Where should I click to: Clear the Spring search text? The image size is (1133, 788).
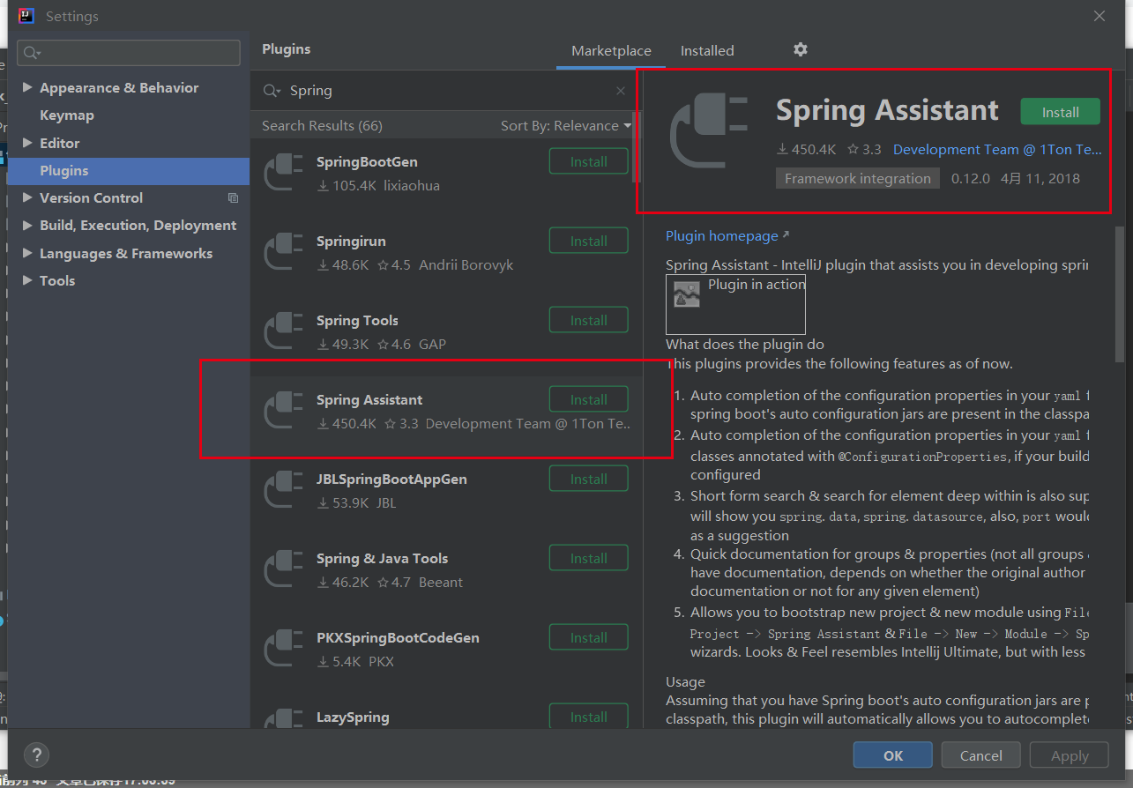coord(620,91)
